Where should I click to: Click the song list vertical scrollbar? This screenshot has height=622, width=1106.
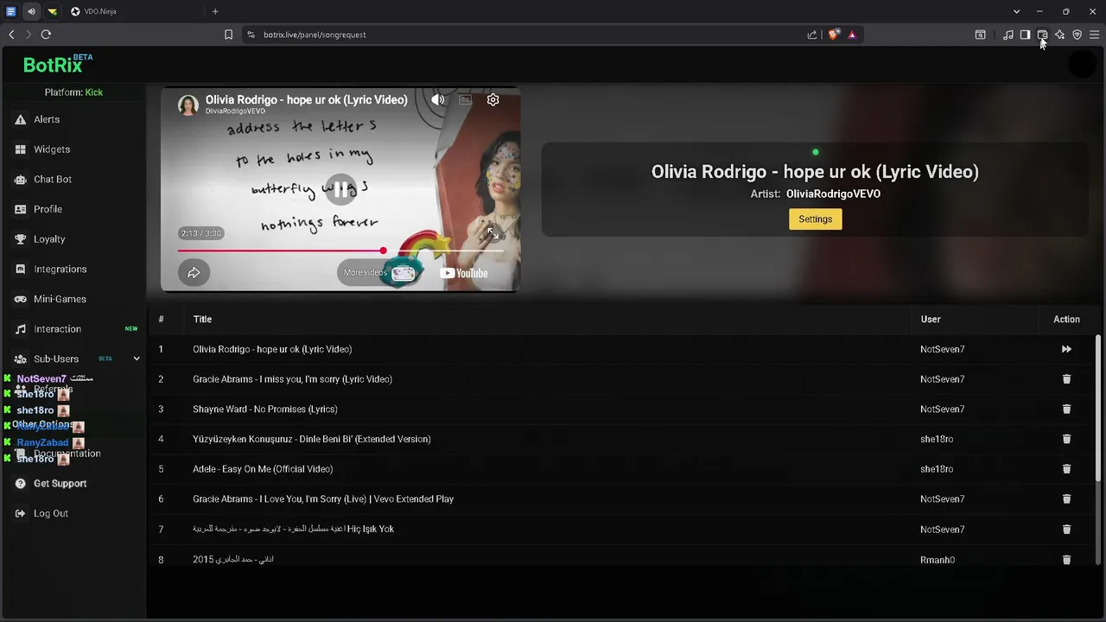tap(1098, 409)
